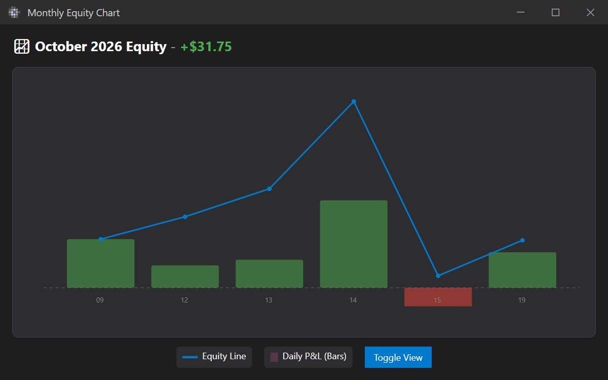Click the 12 axis date label

[x=184, y=300]
